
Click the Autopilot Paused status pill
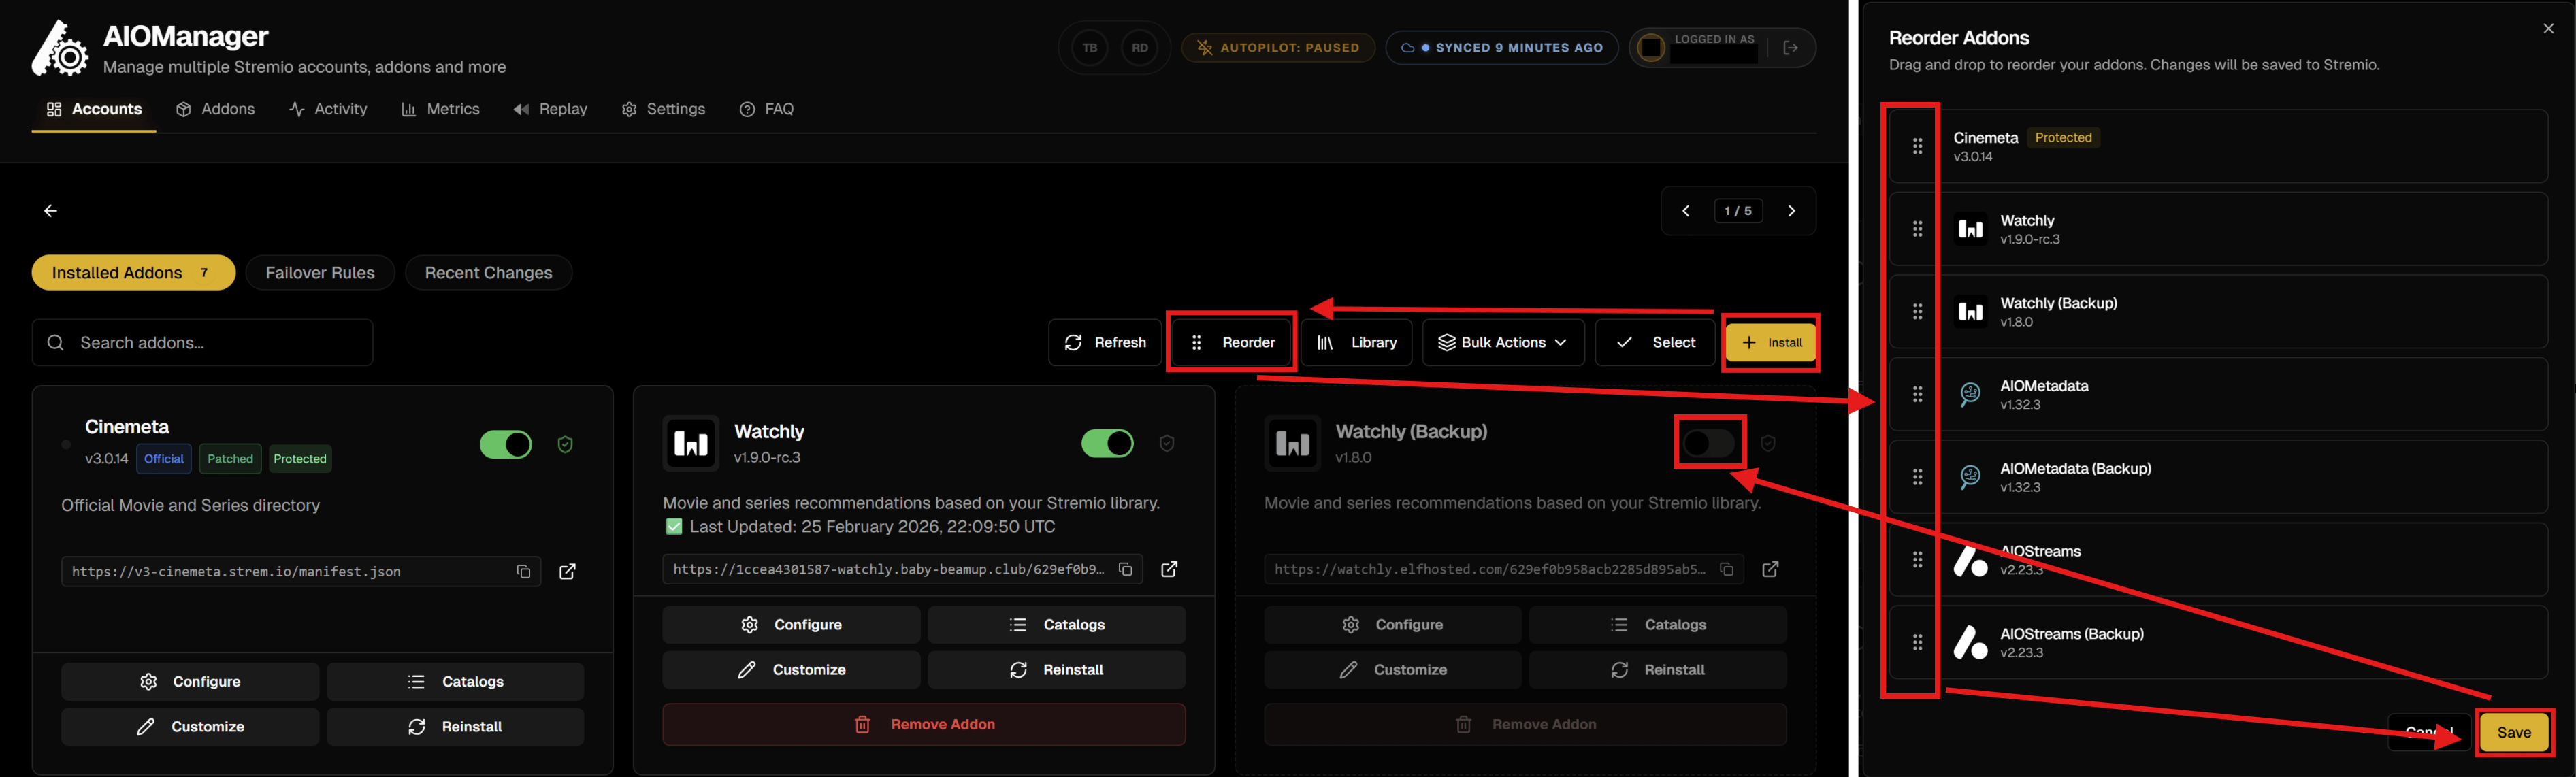(1278, 47)
